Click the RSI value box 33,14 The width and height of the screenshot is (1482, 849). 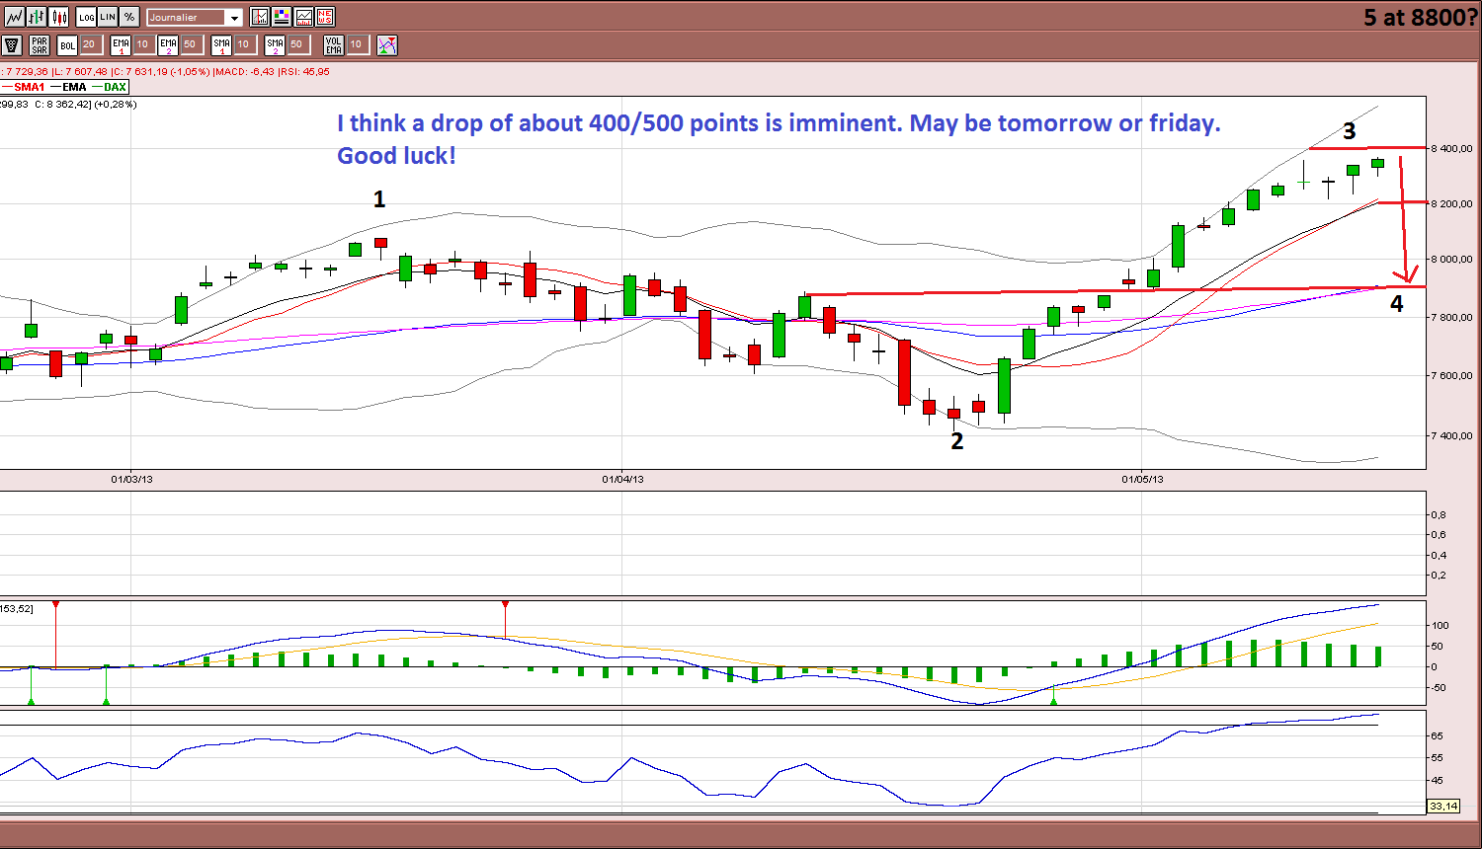(1443, 807)
